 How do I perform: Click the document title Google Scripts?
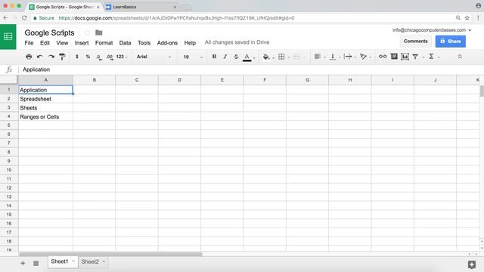pyautogui.click(x=49, y=32)
